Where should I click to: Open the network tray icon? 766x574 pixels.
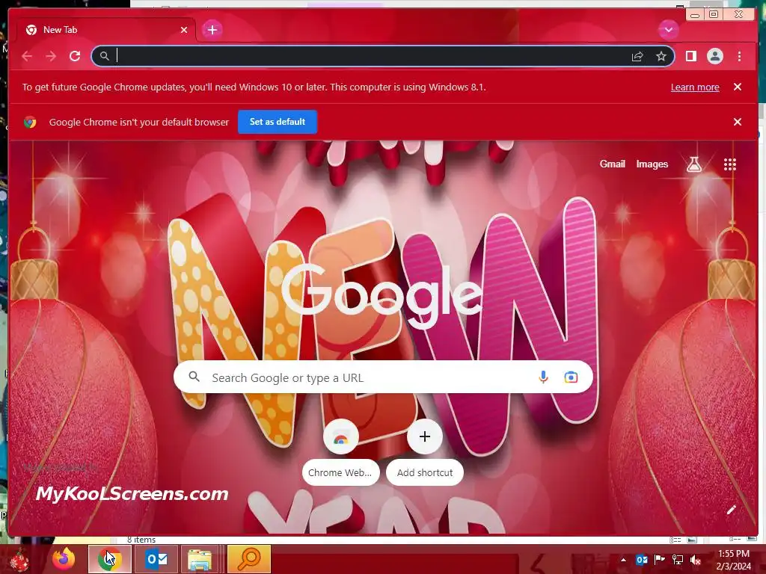point(678,560)
